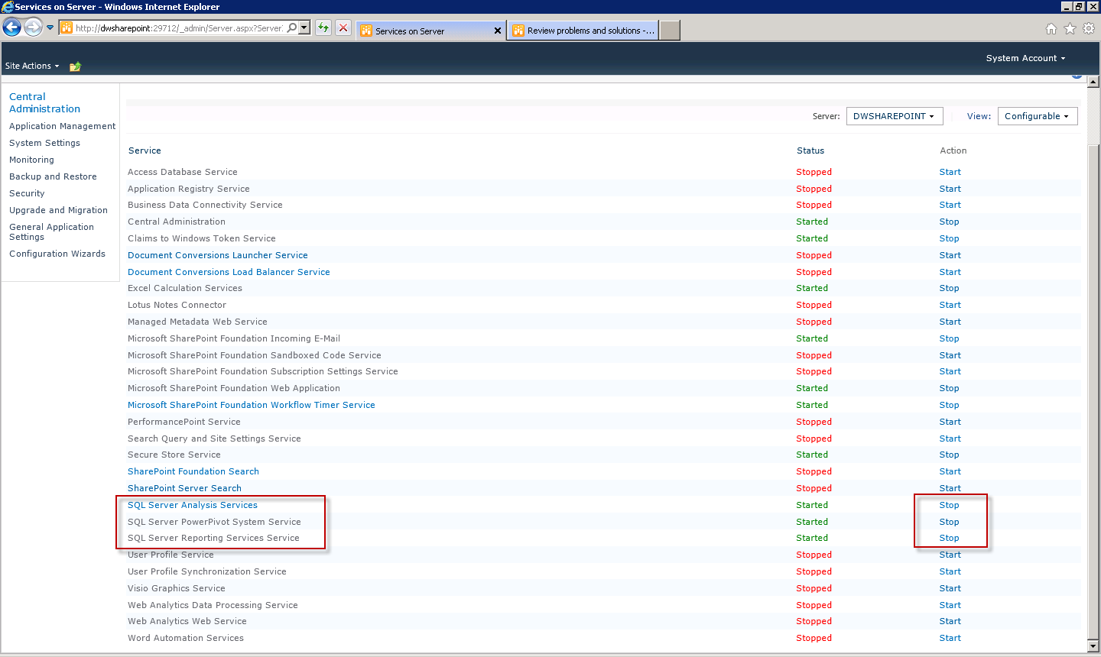Open the View Configurable dropdown
This screenshot has height=657, width=1101.
click(x=1038, y=116)
